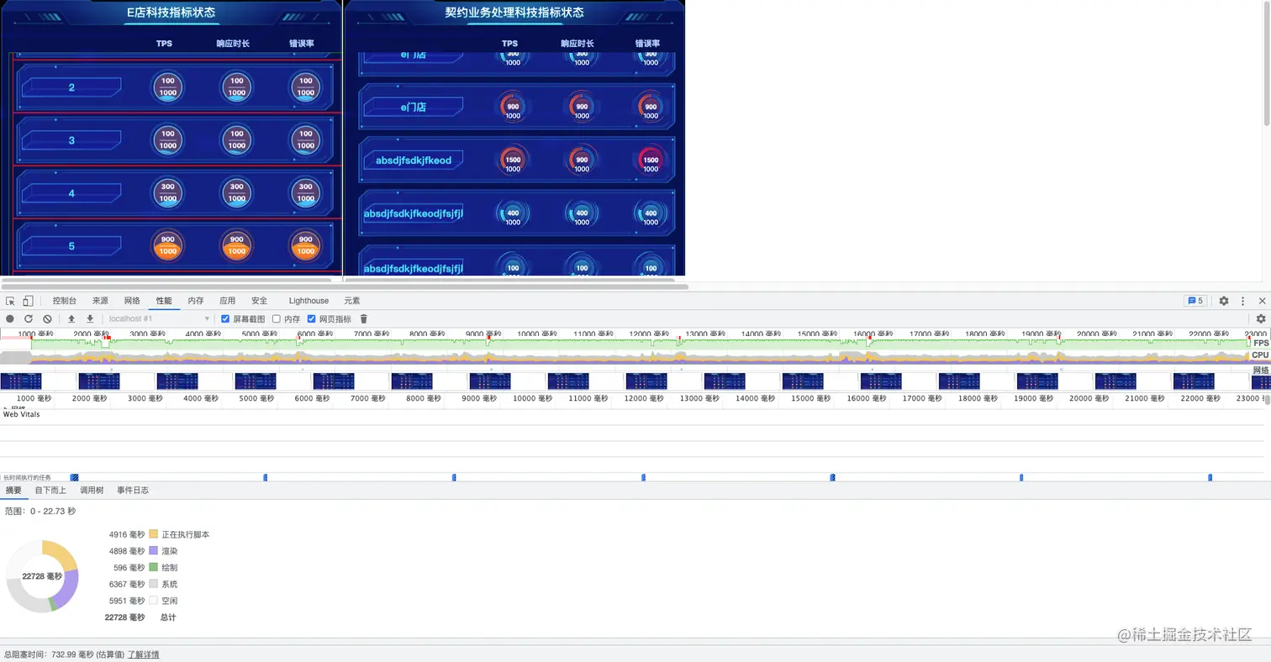Open the 事件日志 details tab
The image size is (1271, 662).
click(133, 491)
